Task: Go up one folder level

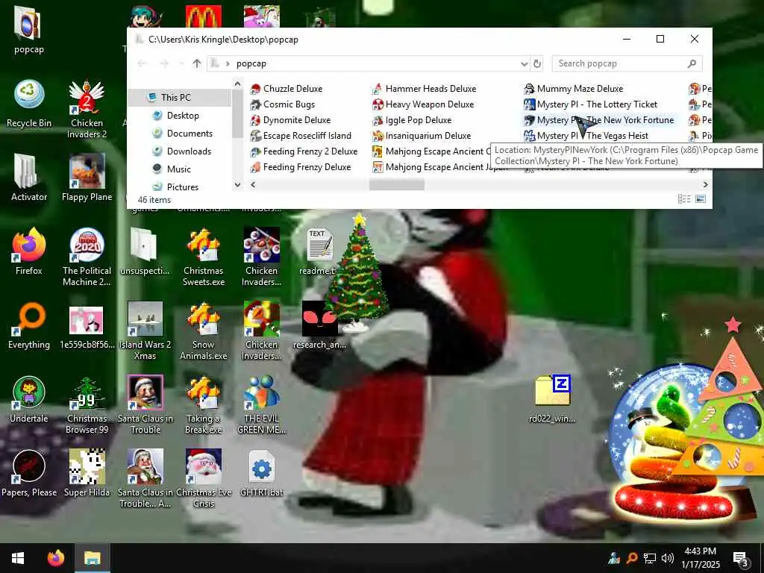Action: 196,63
